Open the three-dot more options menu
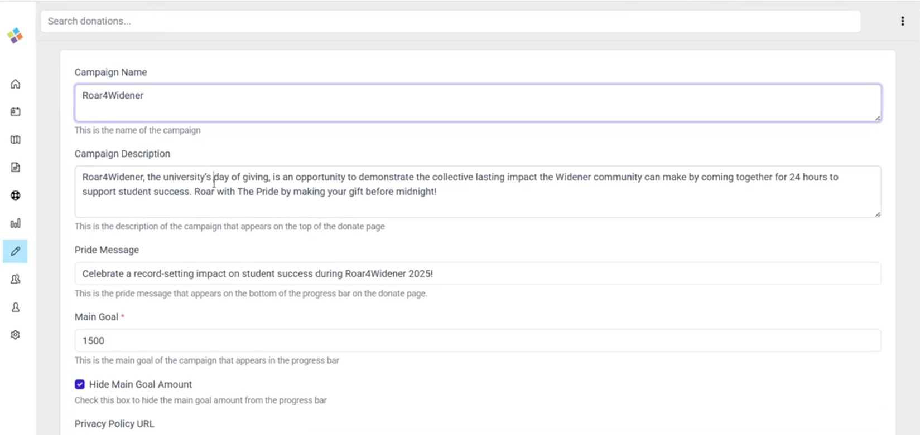Image resolution: width=920 pixels, height=435 pixels. (902, 21)
